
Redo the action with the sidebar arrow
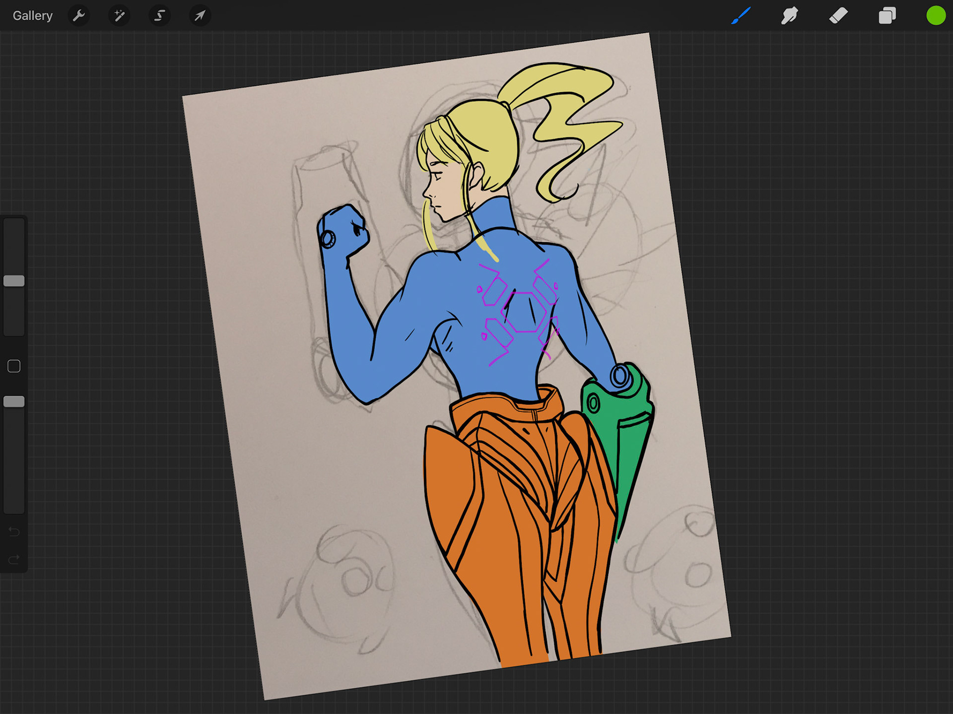pos(14,560)
